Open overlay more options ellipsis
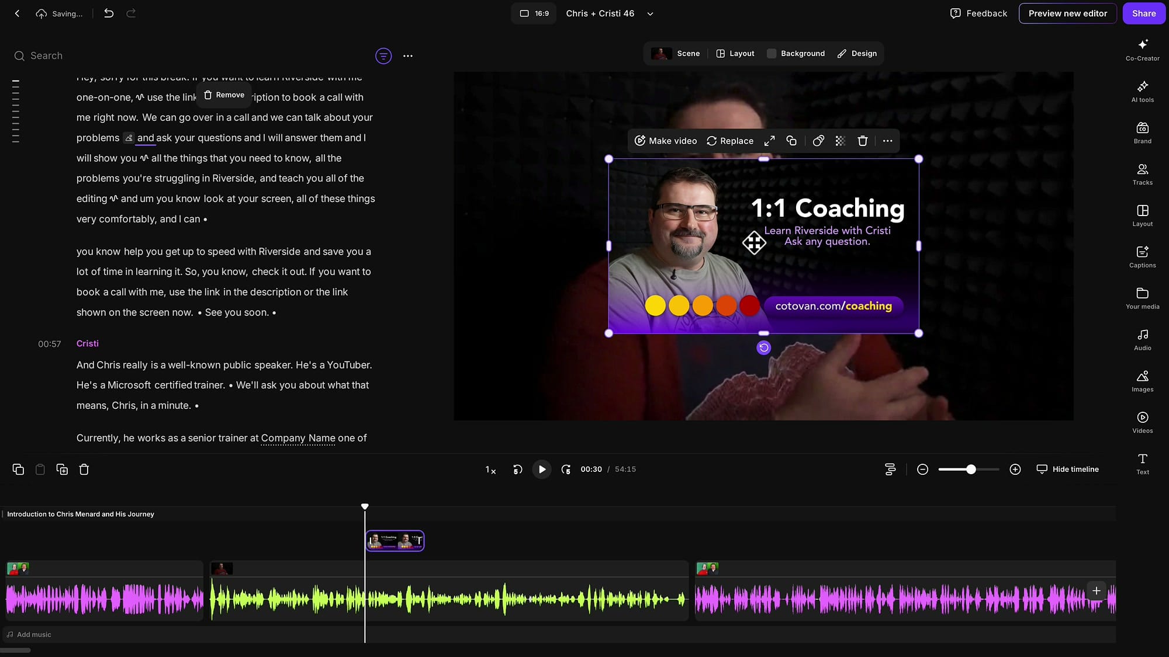Viewport: 1169px width, 657px height. tap(887, 141)
